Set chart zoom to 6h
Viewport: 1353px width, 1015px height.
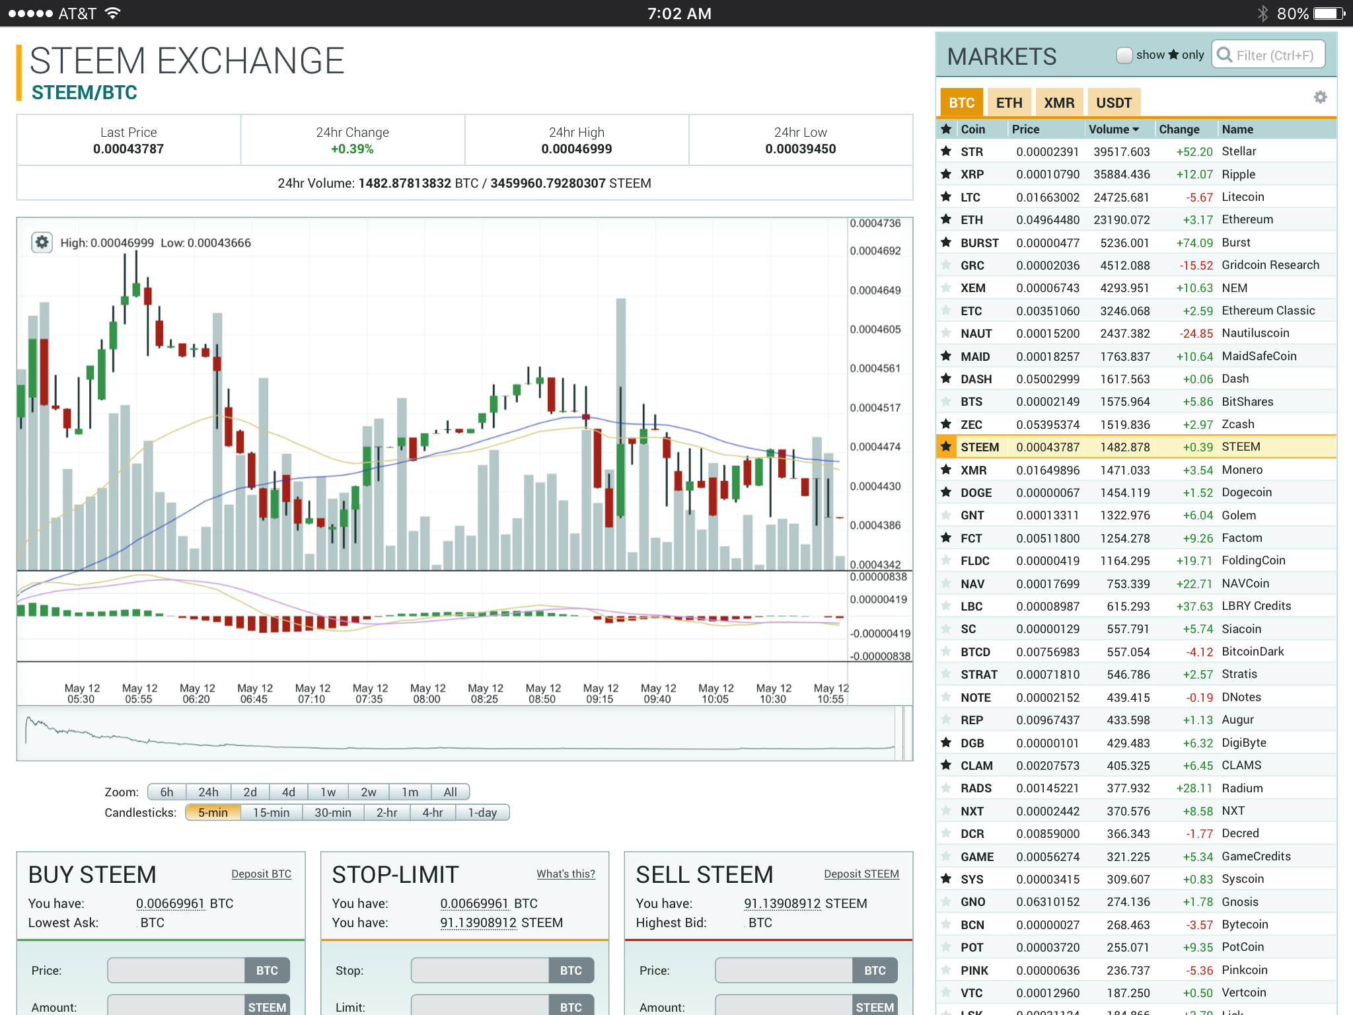tap(166, 792)
